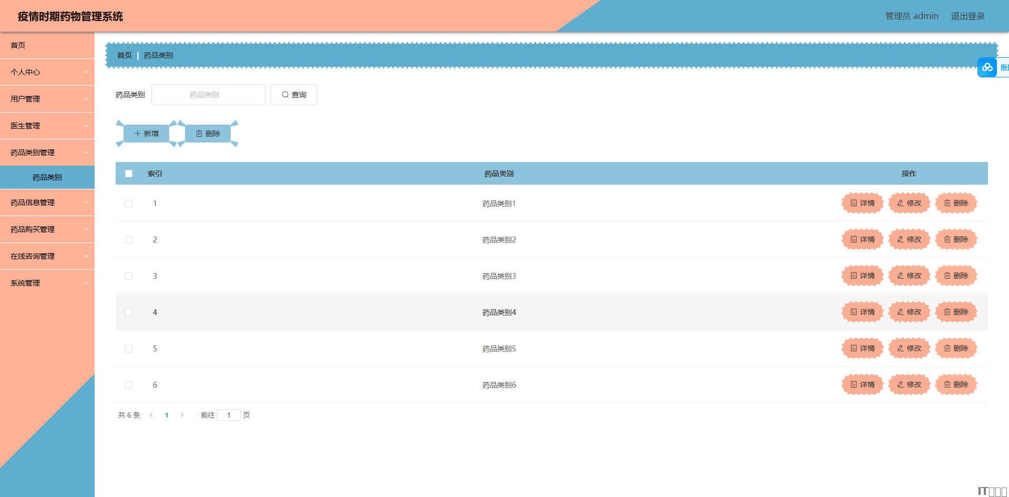This screenshot has width=1009, height=497.
Task: Delete 药品类别6 entry
Action: [x=956, y=384]
